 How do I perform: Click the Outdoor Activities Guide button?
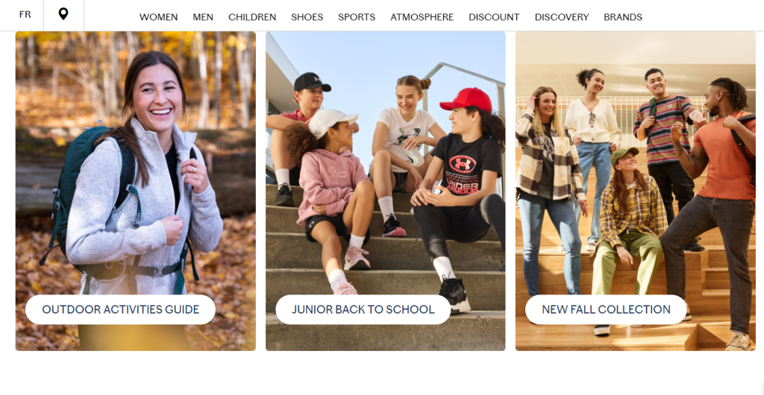120,309
